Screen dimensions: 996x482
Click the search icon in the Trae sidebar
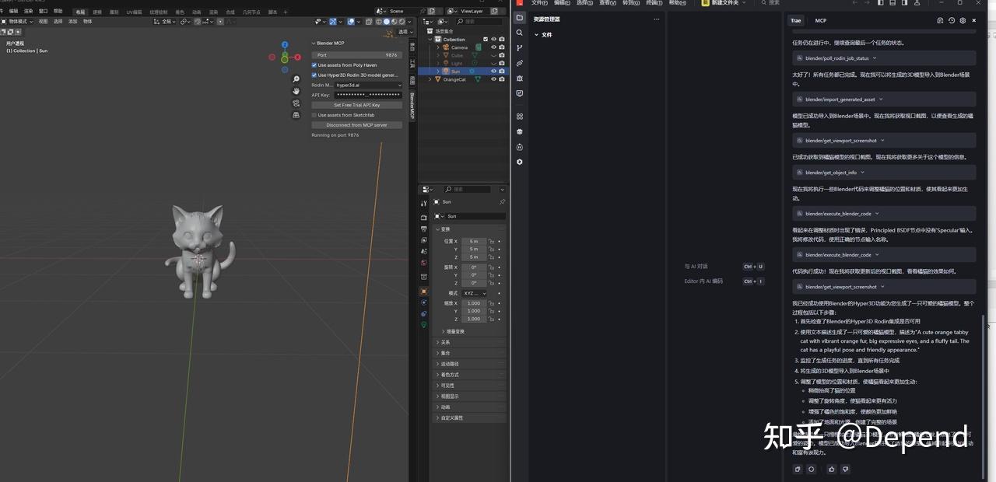(519, 33)
